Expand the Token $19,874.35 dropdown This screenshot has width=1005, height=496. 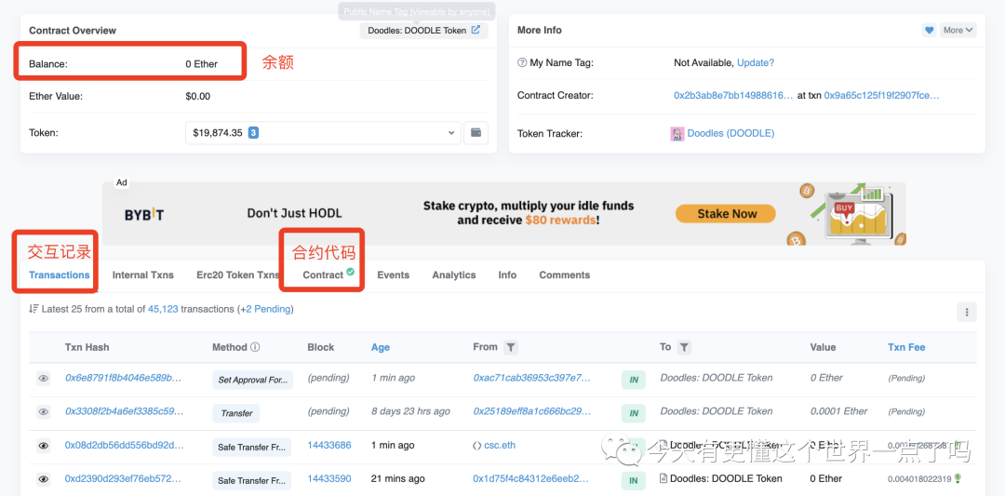click(x=323, y=133)
